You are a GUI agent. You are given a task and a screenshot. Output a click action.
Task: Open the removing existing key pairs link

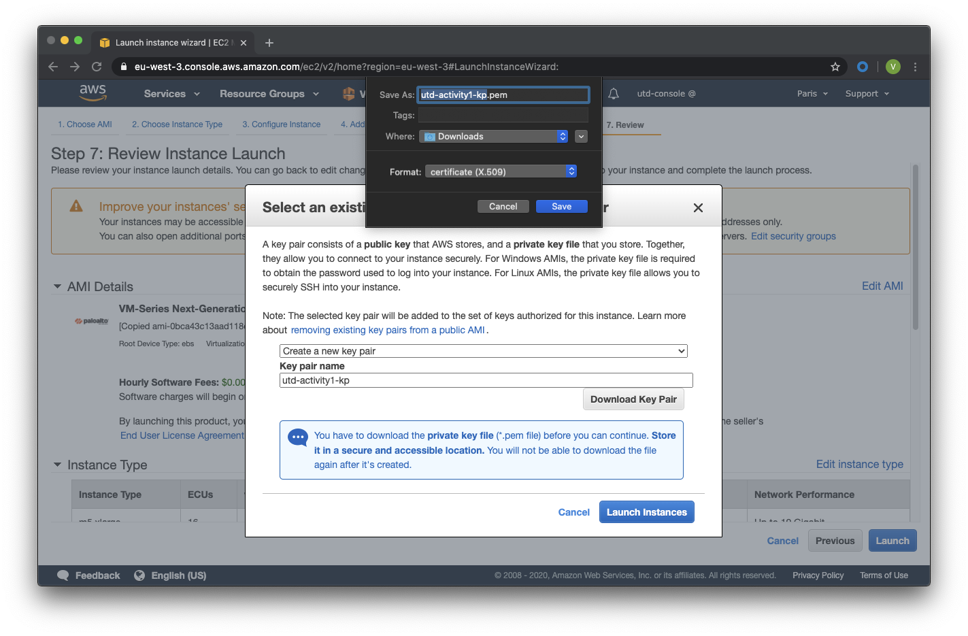coord(388,330)
